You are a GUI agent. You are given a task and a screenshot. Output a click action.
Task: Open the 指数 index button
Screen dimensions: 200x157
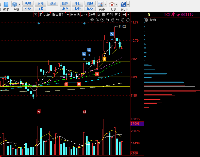pyautogui.click(x=40, y=9)
